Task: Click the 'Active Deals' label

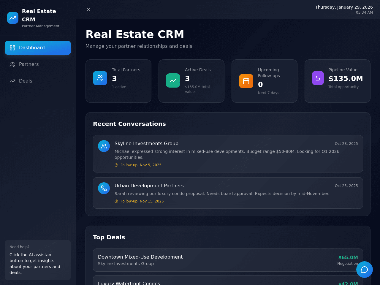Action: 198,70
